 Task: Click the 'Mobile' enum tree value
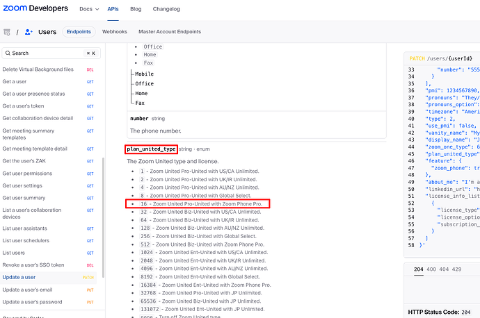click(x=145, y=74)
